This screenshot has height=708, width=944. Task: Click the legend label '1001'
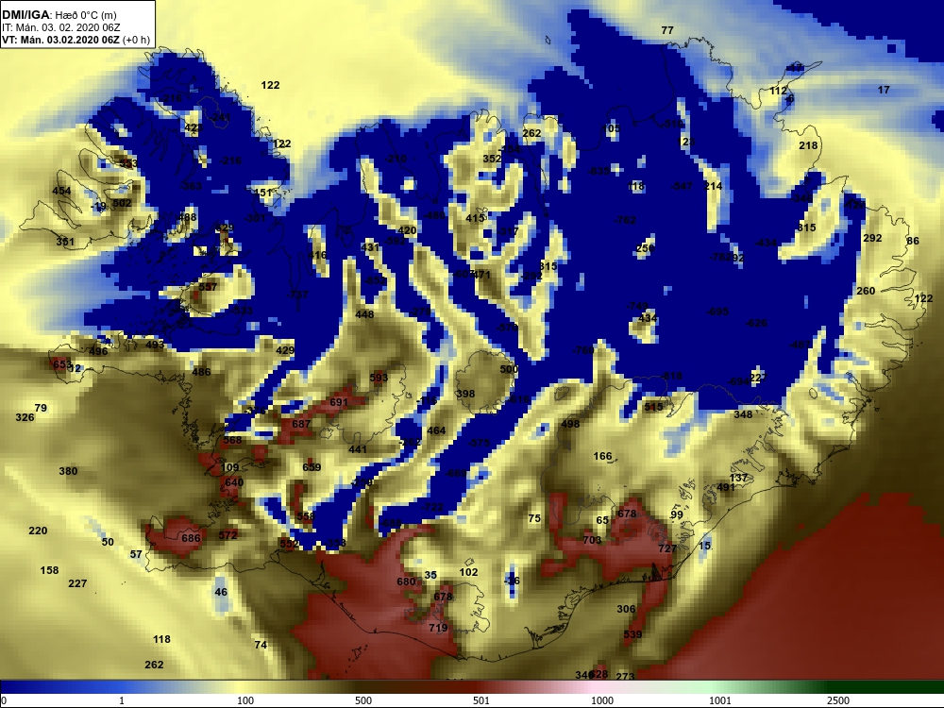pos(720,700)
